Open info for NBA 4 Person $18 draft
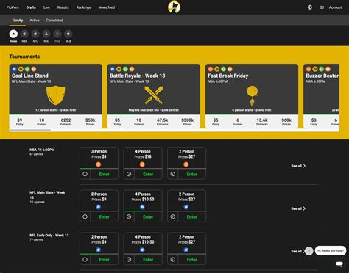The width and height of the screenshot is (349, 273). [129, 174]
